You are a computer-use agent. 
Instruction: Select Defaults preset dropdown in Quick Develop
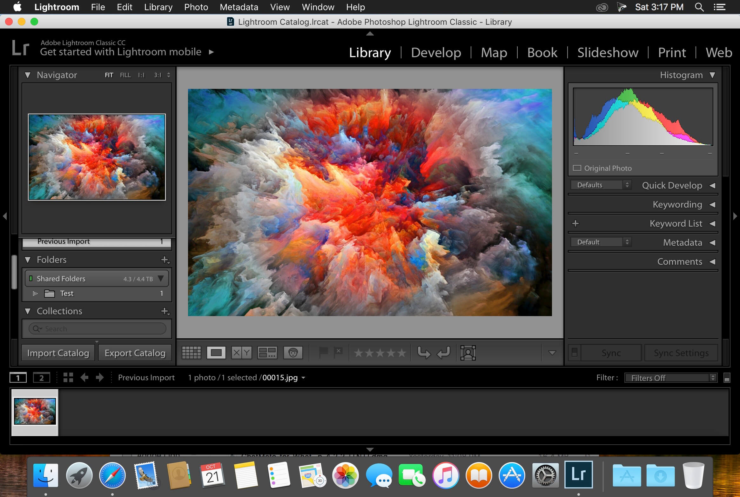601,185
